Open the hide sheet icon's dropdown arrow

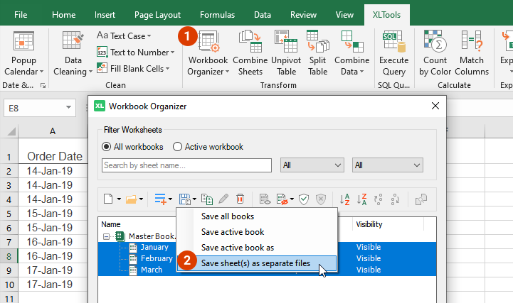click(x=292, y=199)
